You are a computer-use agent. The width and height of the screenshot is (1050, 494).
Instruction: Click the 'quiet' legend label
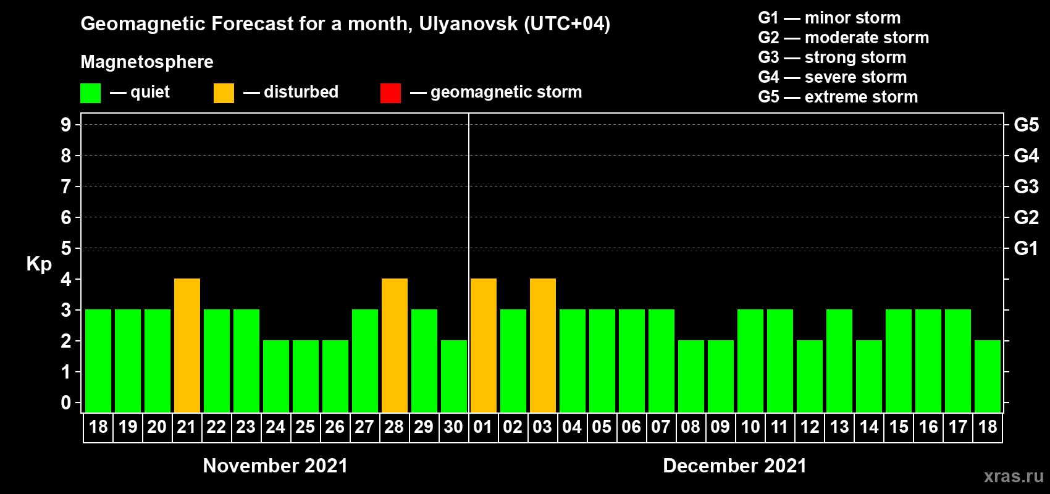pyautogui.click(x=150, y=92)
